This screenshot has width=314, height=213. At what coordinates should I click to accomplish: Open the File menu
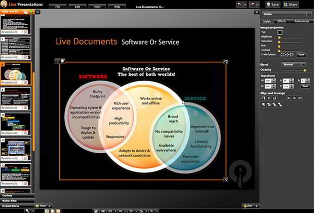(x=57, y=7)
